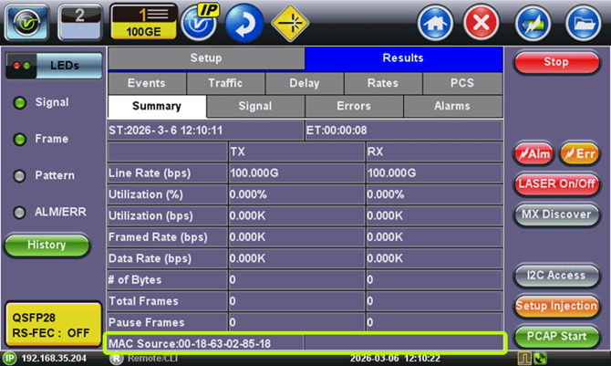This screenshot has width=611, height=366.
Task: Start capture with PCAP Start
Action: click(x=555, y=336)
